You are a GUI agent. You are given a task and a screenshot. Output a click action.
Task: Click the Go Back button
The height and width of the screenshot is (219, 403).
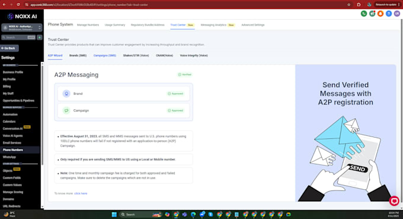9,48
